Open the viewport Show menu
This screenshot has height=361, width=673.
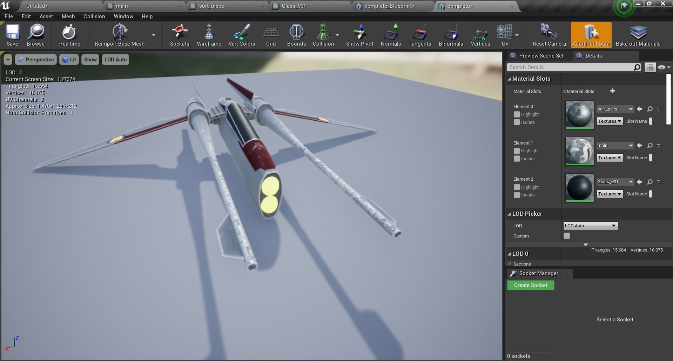(90, 60)
